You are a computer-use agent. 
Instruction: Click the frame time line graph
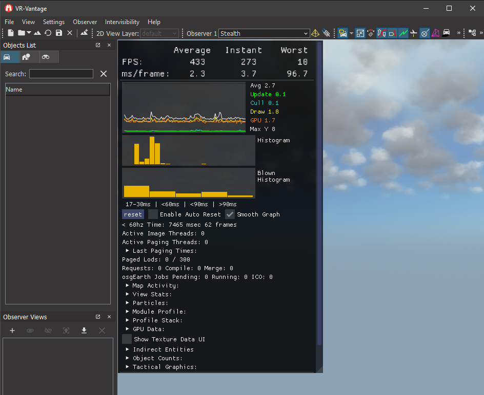tap(184, 107)
